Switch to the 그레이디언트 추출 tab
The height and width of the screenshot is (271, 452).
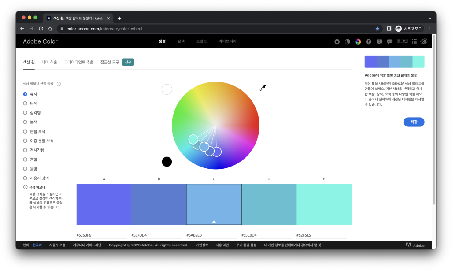pos(79,62)
